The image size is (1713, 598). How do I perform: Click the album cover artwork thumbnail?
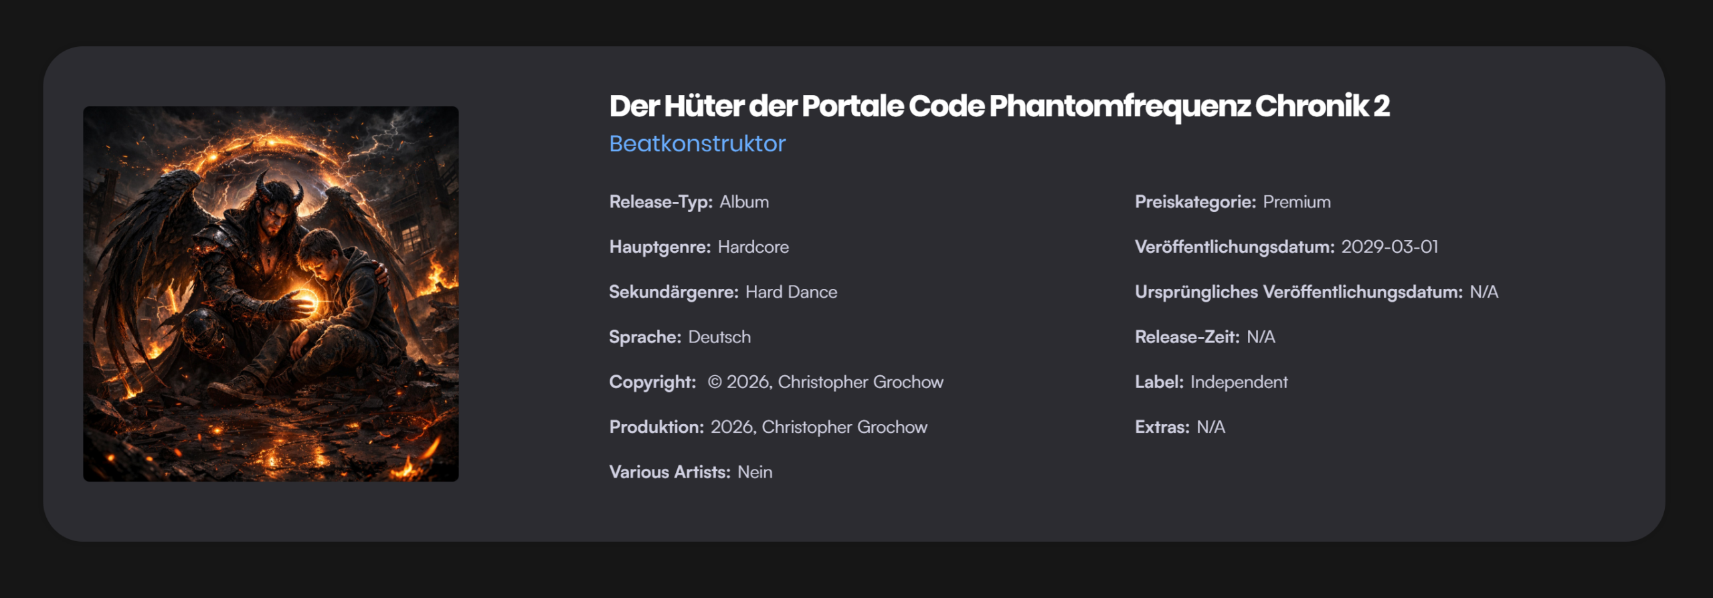tap(270, 294)
